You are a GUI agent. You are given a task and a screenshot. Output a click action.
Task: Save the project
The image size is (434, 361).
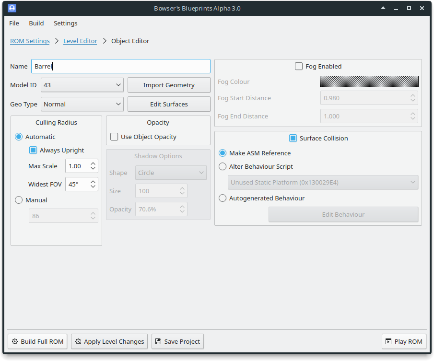(x=178, y=341)
